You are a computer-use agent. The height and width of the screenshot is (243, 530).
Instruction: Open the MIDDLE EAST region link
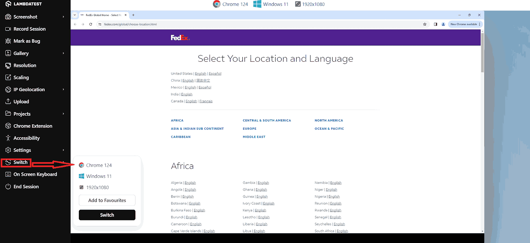254,137
